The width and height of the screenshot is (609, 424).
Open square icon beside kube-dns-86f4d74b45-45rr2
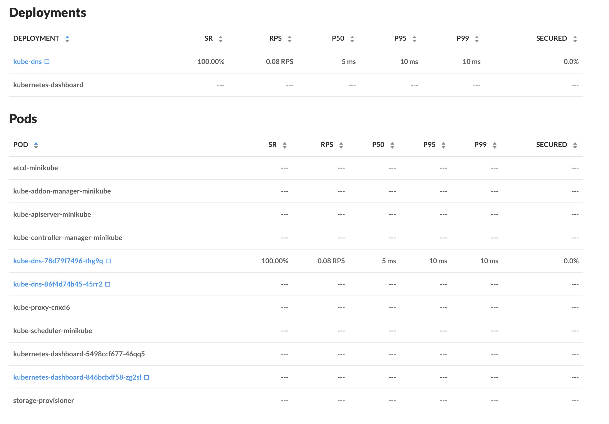click(108, 284)
